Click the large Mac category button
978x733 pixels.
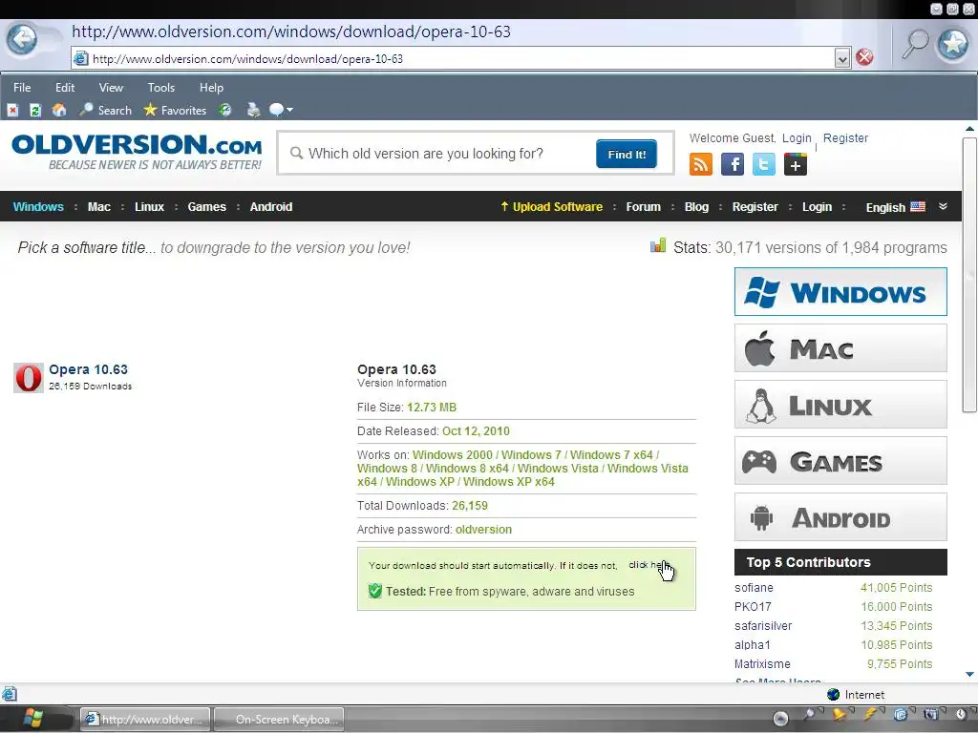(840, 348)
